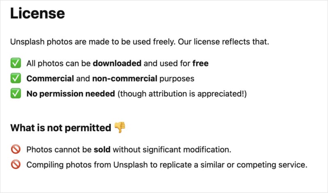Click the phrase similar or competing service
Viewport: 328px width, 193px height.
254,165
